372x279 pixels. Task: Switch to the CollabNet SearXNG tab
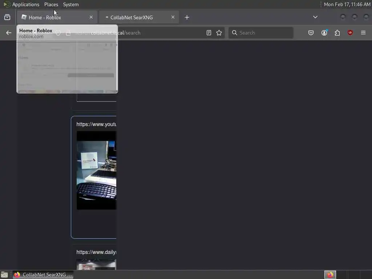click(x=138, y=17)
